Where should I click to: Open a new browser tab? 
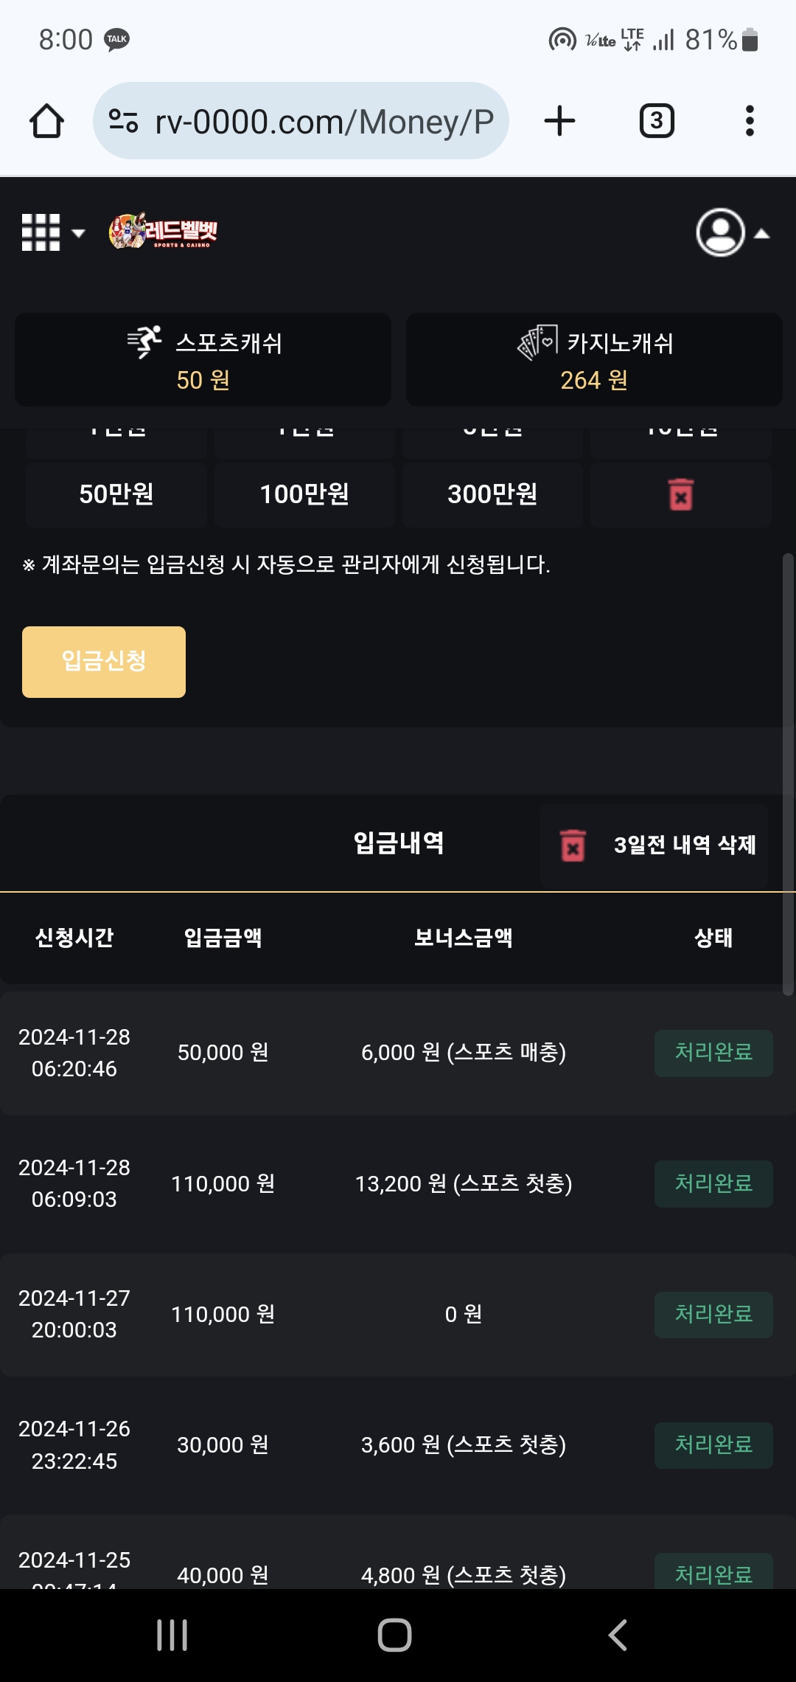pos(559,121)
